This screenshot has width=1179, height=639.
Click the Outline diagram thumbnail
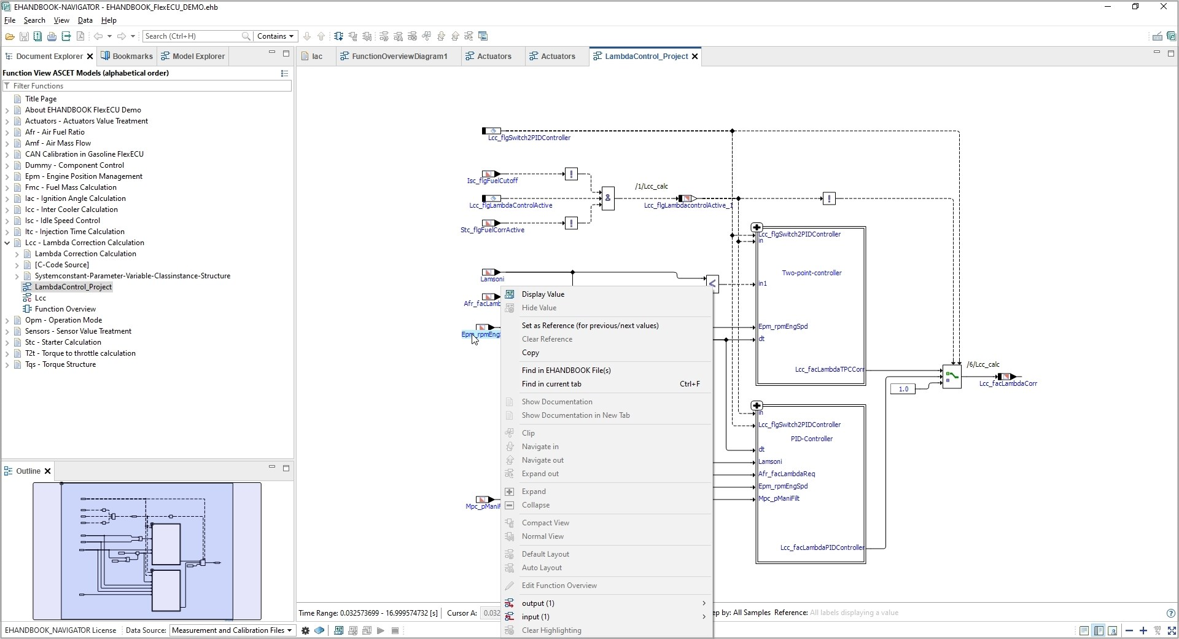click(147, 551)
